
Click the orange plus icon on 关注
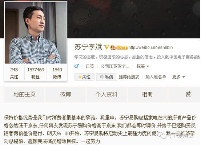click(80, 77)
